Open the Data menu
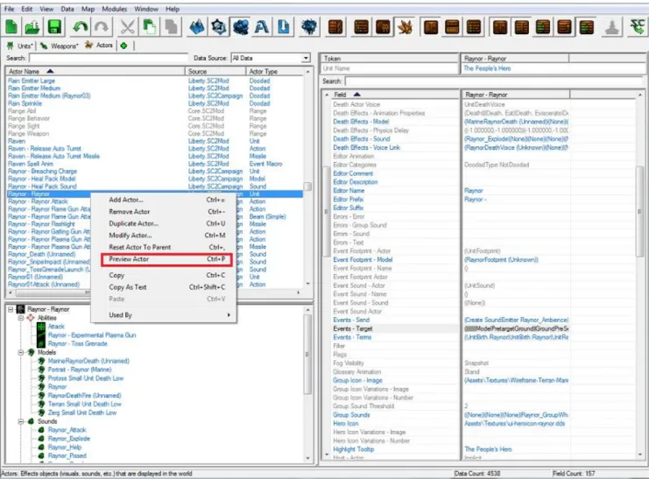Viewport: 649px width, 479px height. click(x=67, y=9)
